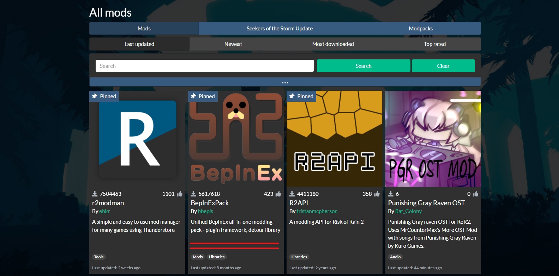The width and height of the screenshot is (559, 276).
Task: Visit author bbepis's profile
Action: [205, 211]
